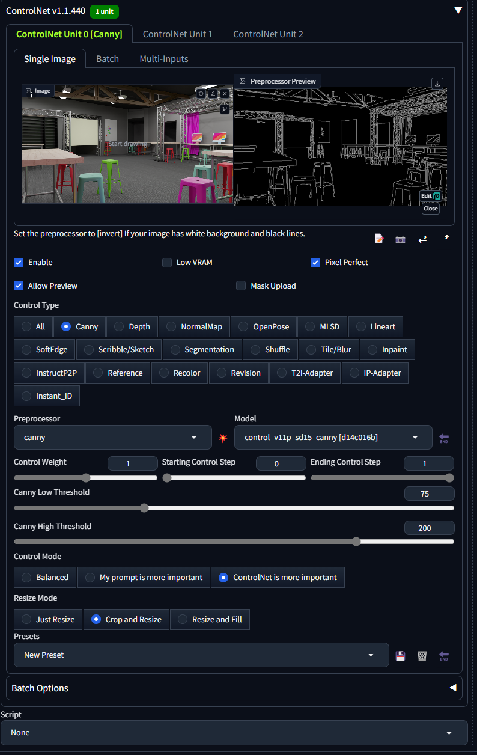Click the Canny Low Threshold slider

tap(144, 508)
